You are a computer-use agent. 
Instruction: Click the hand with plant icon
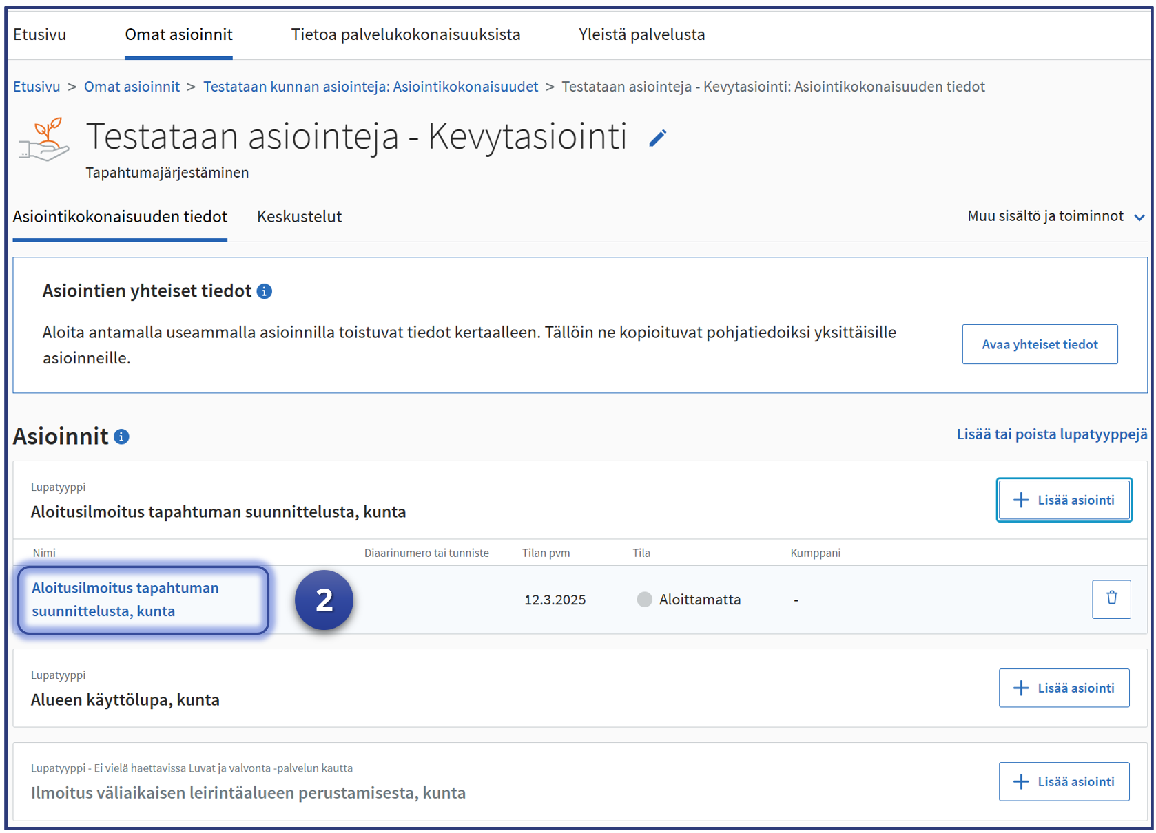(x=45, y=140)
